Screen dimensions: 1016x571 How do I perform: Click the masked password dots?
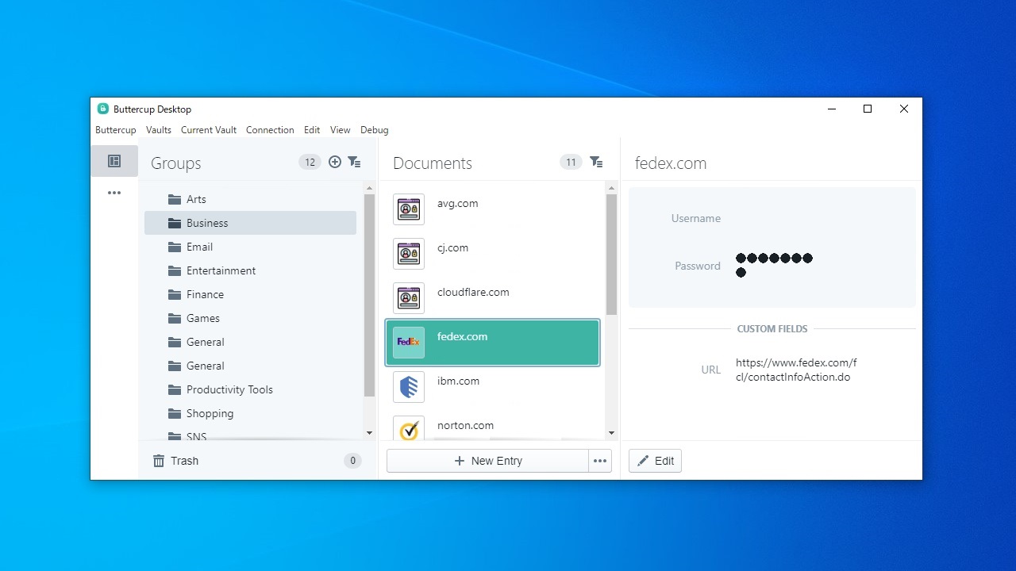tap(774, 265)
